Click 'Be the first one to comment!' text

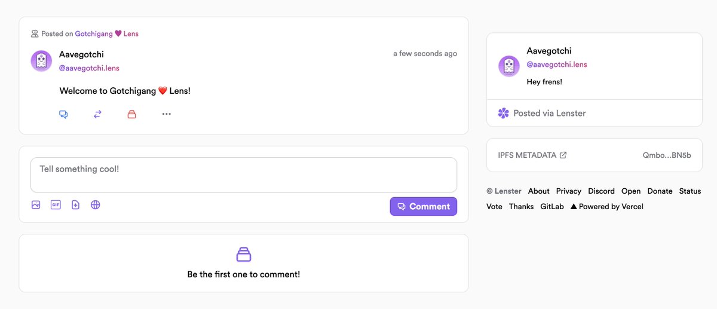(244, 274)
